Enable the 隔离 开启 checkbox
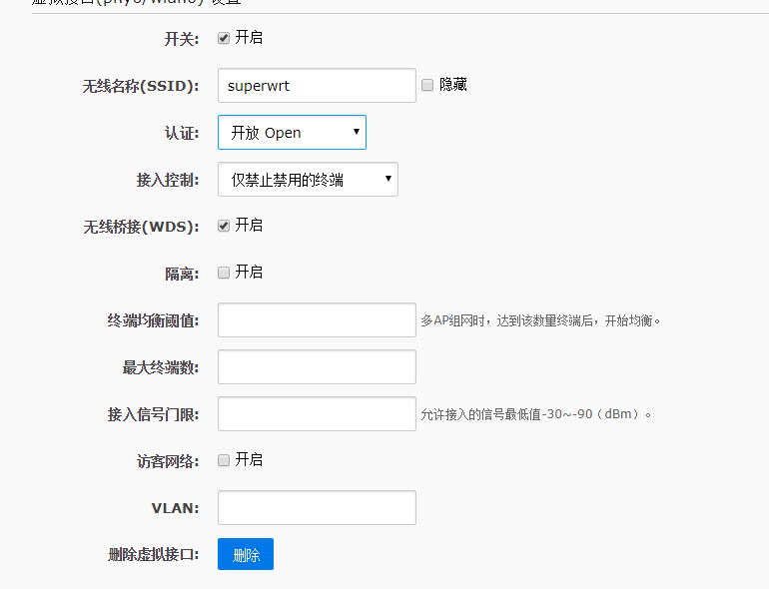Screen dimensions: 769x589 (x=224, y=273)
